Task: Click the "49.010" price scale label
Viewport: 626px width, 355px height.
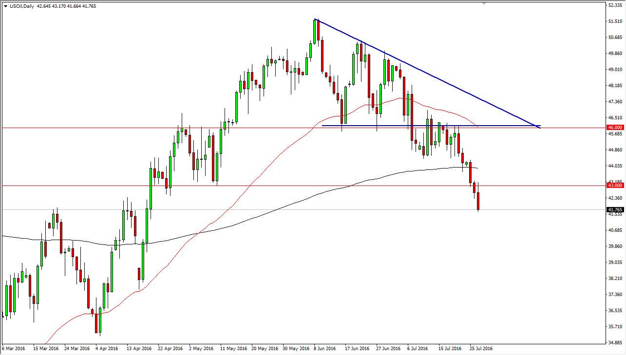Action: tap(614, 70)
